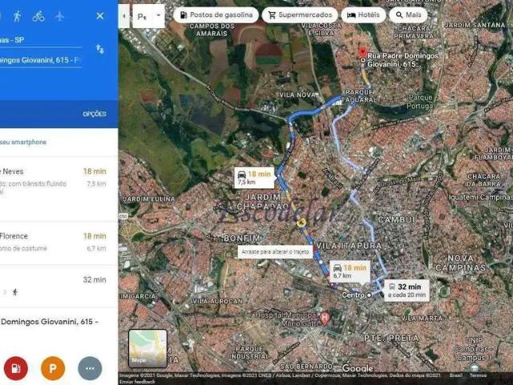This screenshot has width=513, height=385.
Task: Click the roadwork warning icon on route
Action: click(301, 223)
